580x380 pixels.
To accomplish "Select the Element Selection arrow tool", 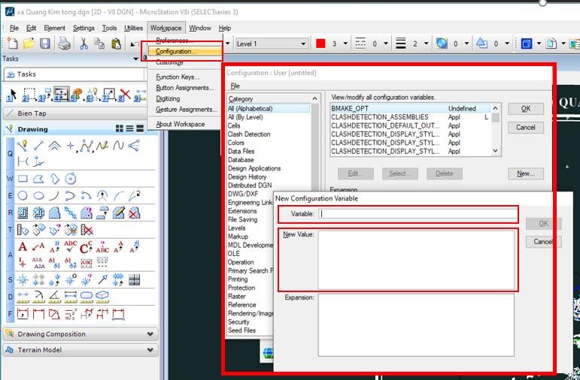I will [11, 95].
